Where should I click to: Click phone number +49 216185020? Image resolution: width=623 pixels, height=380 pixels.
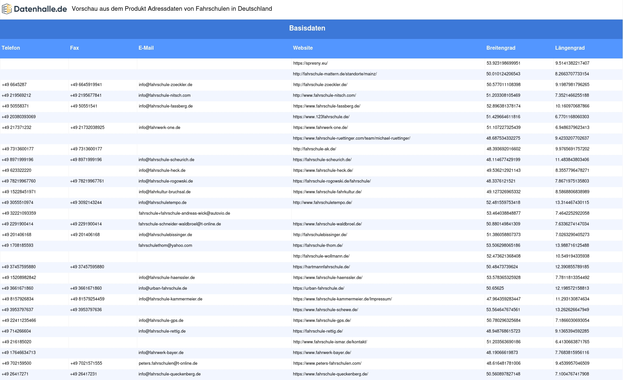[x=17, y=342]
